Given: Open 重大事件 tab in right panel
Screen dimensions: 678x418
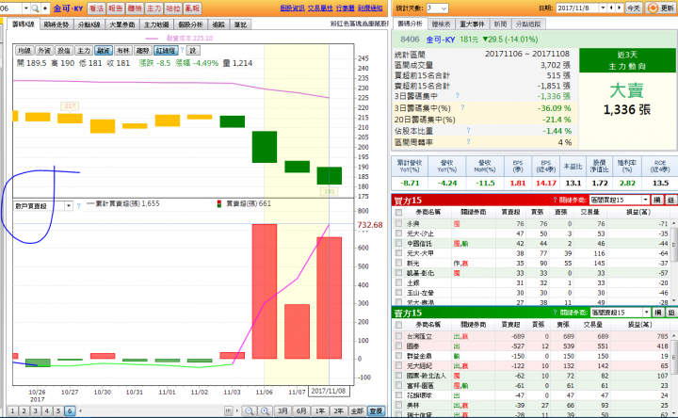Looking at the screenshot, I should pos(472,24).
